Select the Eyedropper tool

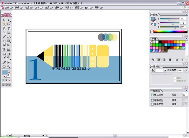(x=4, y=58)
